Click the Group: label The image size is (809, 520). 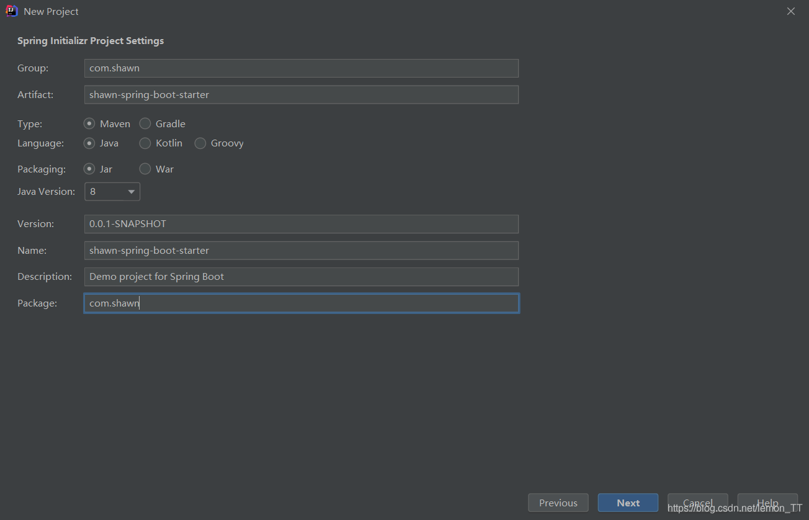point(33,68)
